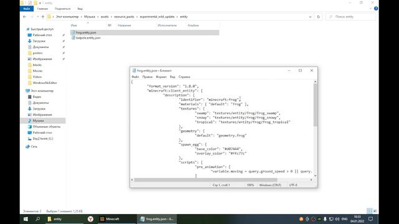This screenshot has width=399, height=224.
Task: Select frog.entity.json file in Explorer
Action: pos(144,32)
